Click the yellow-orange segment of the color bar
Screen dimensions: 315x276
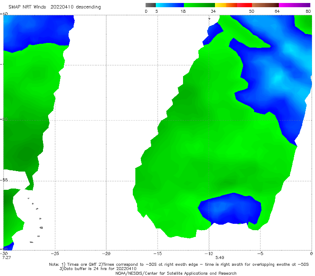pyautogui.click(x=226, y=5)
